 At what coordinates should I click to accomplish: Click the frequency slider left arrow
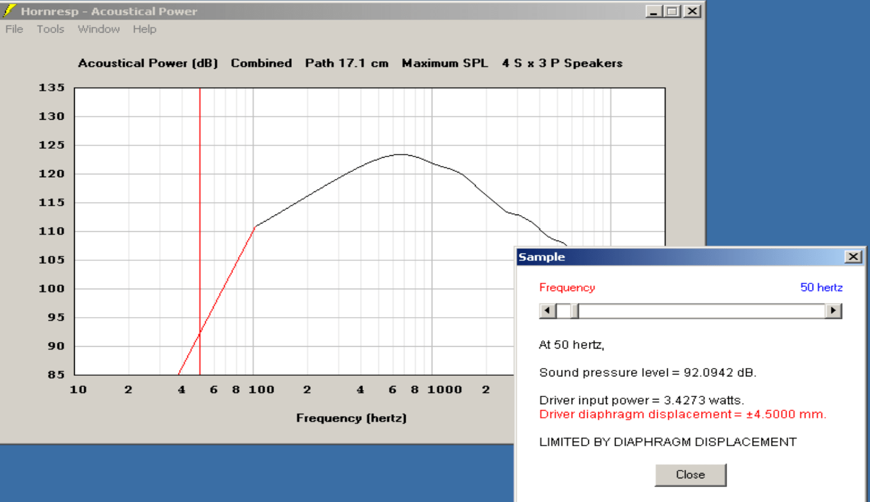click(x=547, y=311)
